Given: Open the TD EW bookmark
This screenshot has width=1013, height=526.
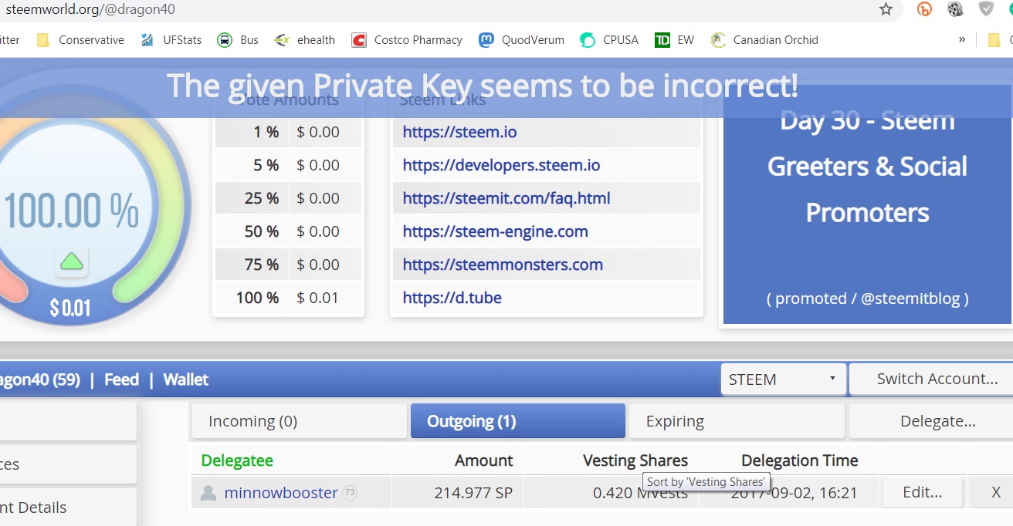Looking at the screenshot, I should point(674,40).
